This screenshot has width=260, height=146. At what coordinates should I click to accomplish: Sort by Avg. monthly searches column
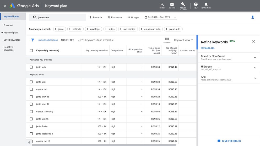97,50
